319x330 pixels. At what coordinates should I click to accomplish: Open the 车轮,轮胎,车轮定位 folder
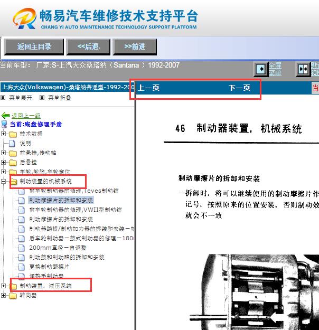[45, 172]
